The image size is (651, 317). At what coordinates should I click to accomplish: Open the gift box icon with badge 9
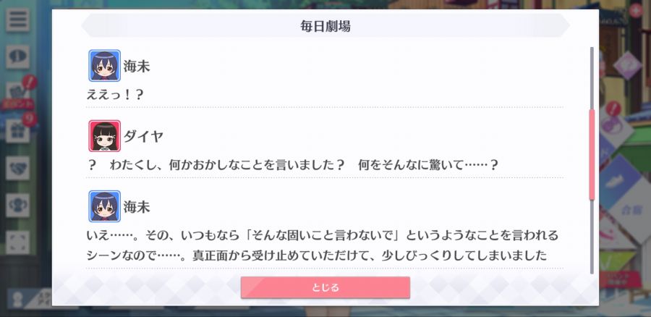(x=17, y=131)
